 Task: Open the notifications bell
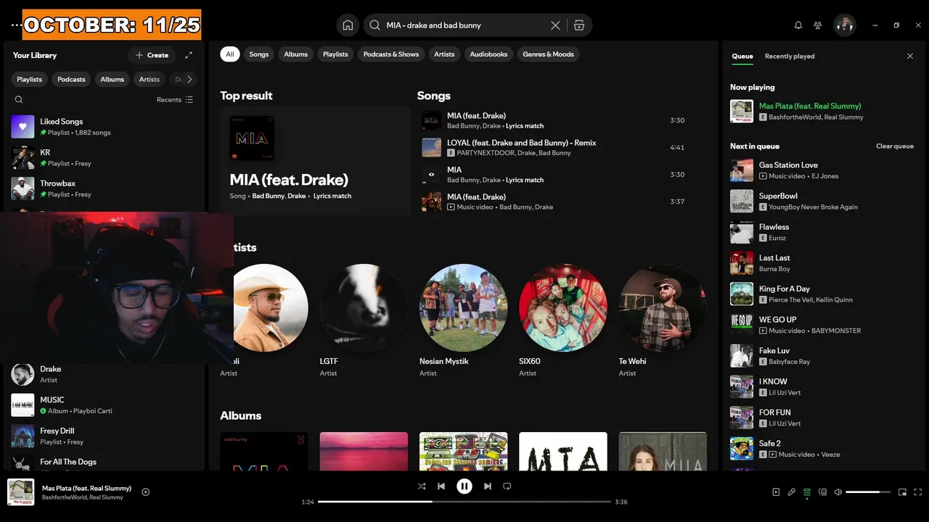click(x=798, y=25)
